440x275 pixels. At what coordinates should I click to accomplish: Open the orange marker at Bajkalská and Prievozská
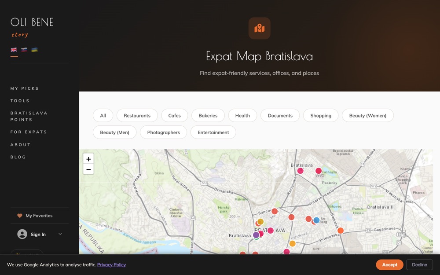coord(341,231)
